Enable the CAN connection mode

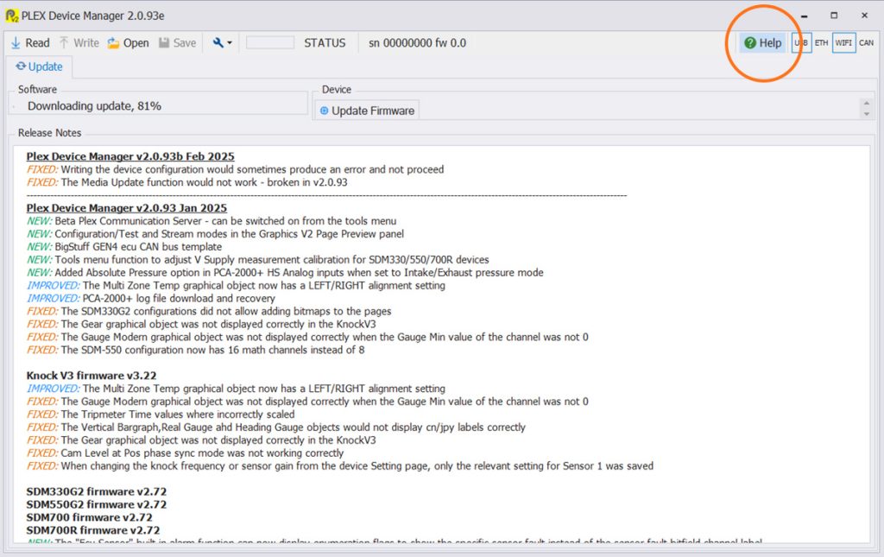[x=866, y=42]
